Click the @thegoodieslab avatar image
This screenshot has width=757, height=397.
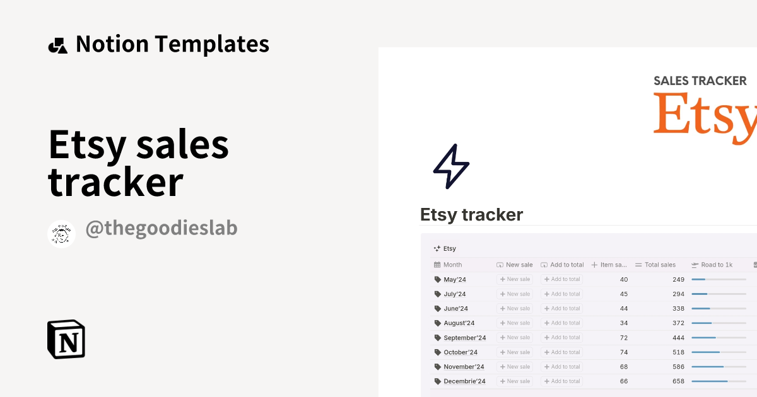[61, 233]
